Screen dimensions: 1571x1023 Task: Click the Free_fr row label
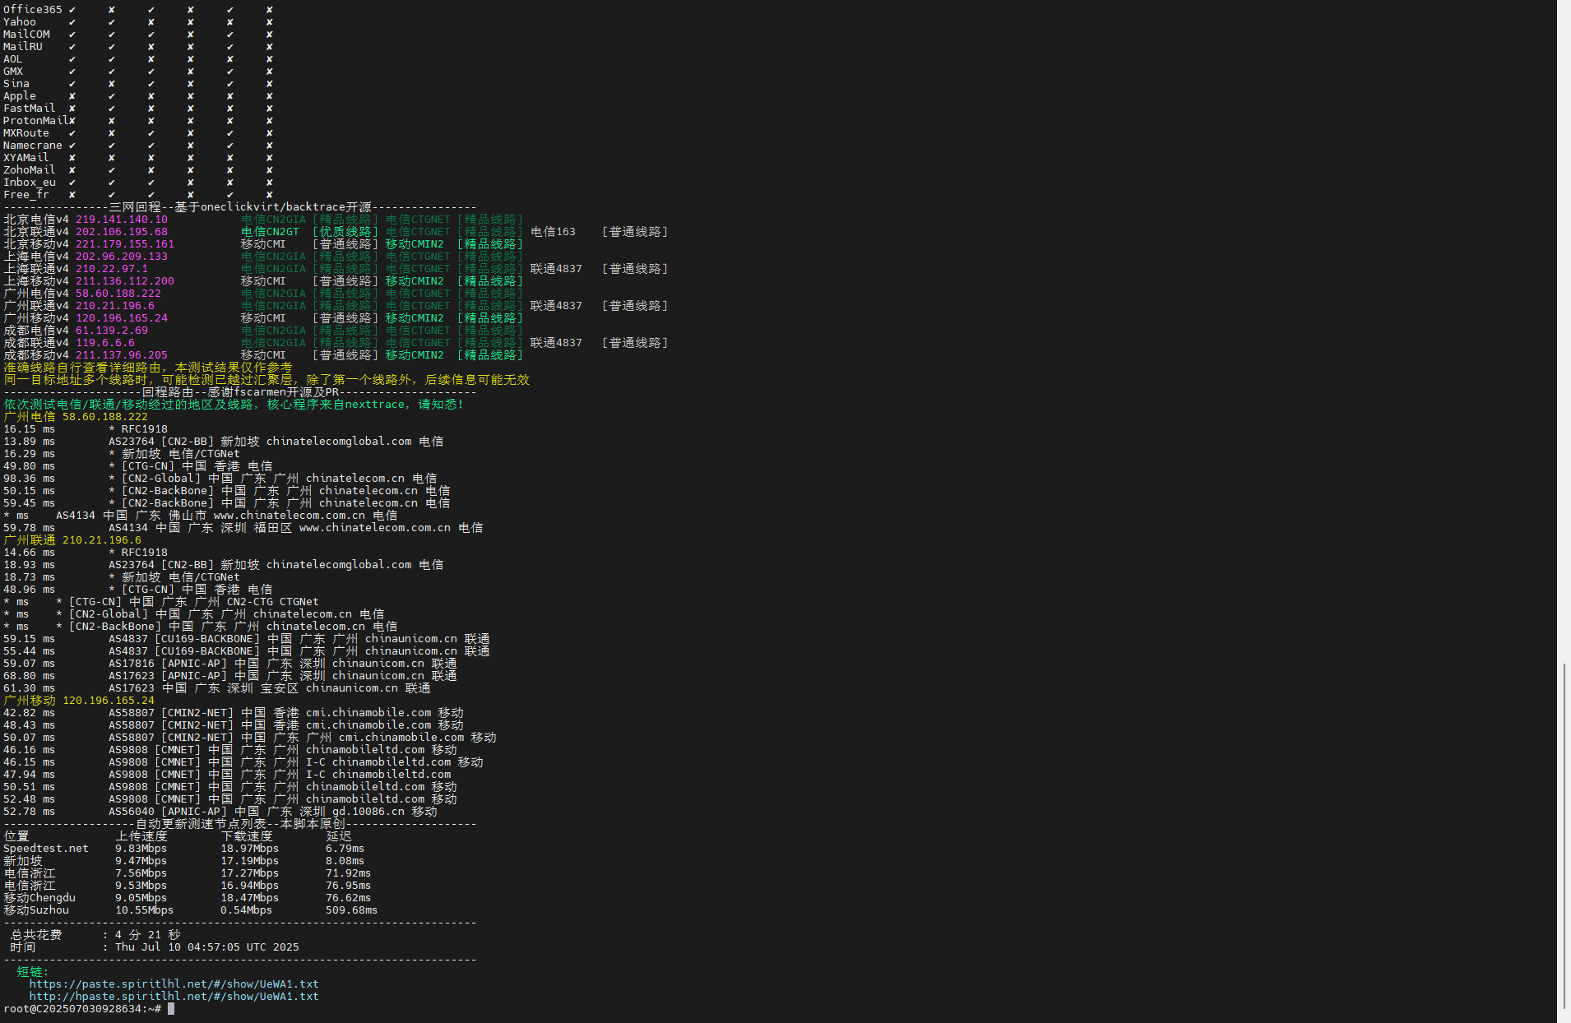(26, 194)
